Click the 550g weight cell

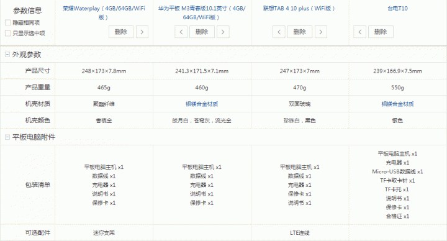(397, 88)
